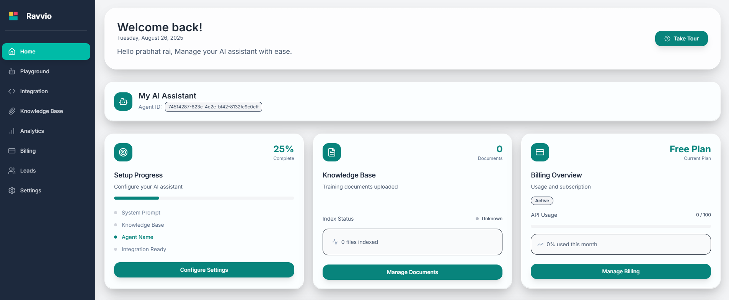Click the Agent ID value pill
The width and height of the screenshot is (729, 300).
tap(213, 107)
